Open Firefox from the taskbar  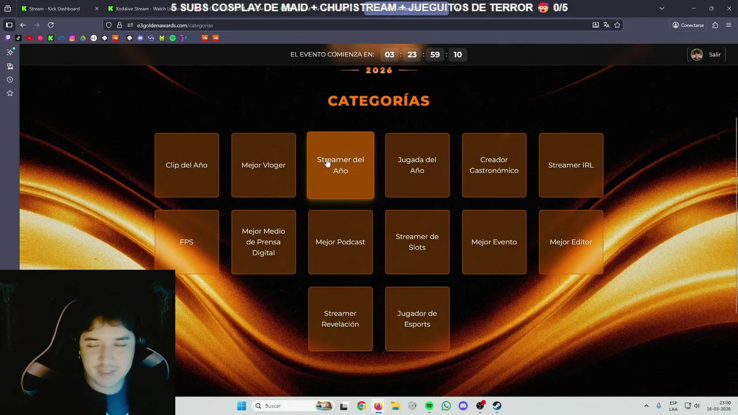pyautogui.click(x=378, y=406)
